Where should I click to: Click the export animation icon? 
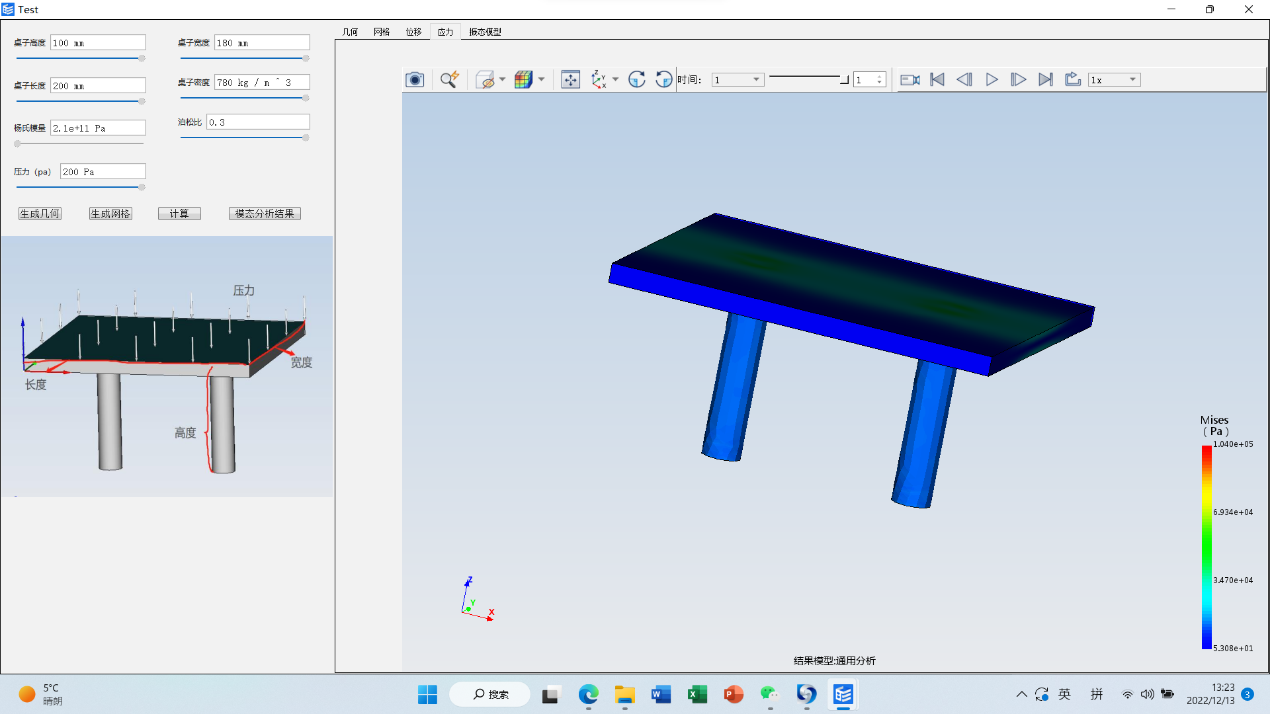[x=1073, y=80]
